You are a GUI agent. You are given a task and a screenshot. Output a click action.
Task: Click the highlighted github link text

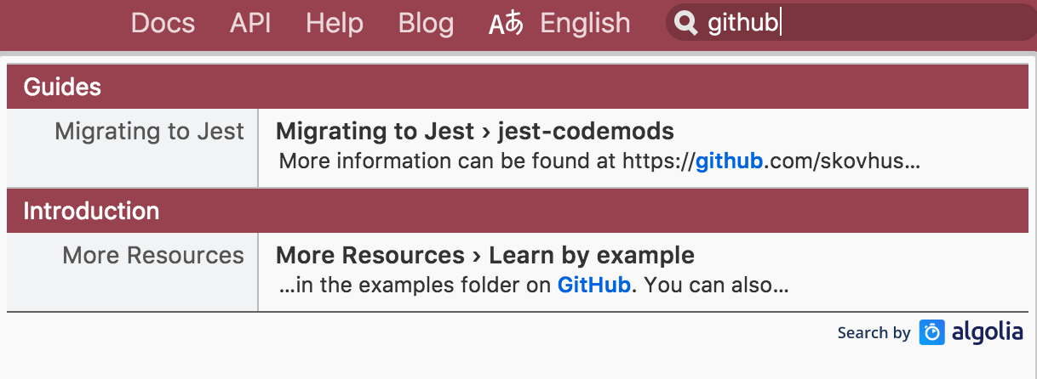point(729,161)
